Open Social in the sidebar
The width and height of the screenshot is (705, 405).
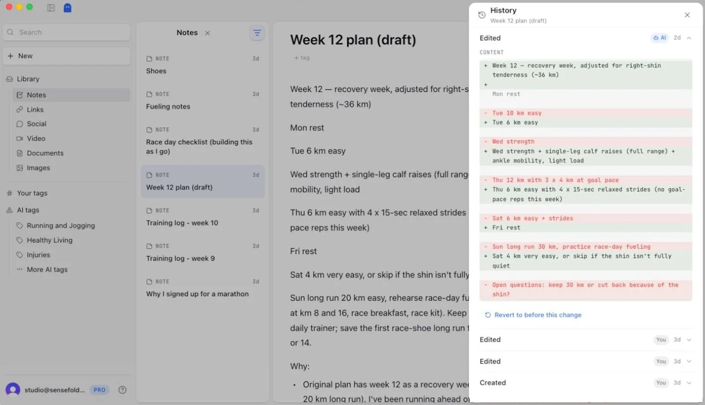point(72,124)
